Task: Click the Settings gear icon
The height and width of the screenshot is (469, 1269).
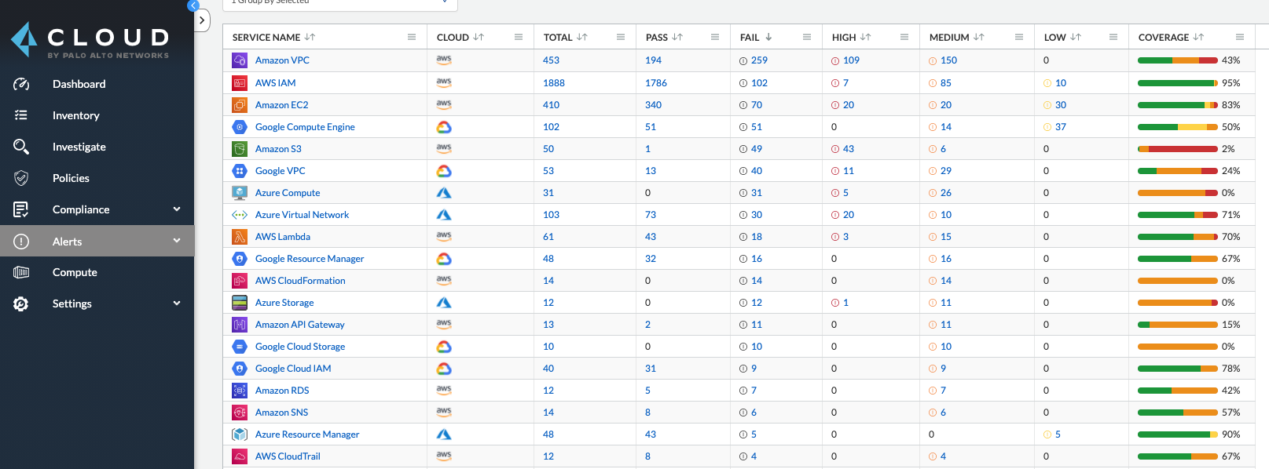Action: coord(21,304)
